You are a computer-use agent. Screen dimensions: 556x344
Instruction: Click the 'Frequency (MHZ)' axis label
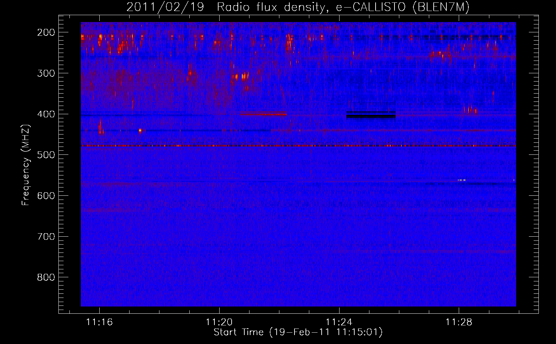click(x=26, y=165)
